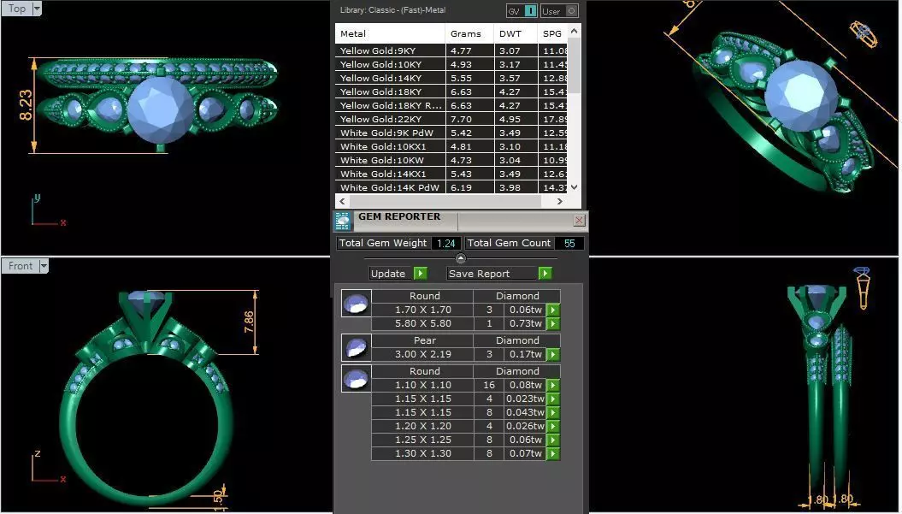Click the 0.73tw weight cell
The width and height of the screenshot is (902, 514).
tap(525, 323)
